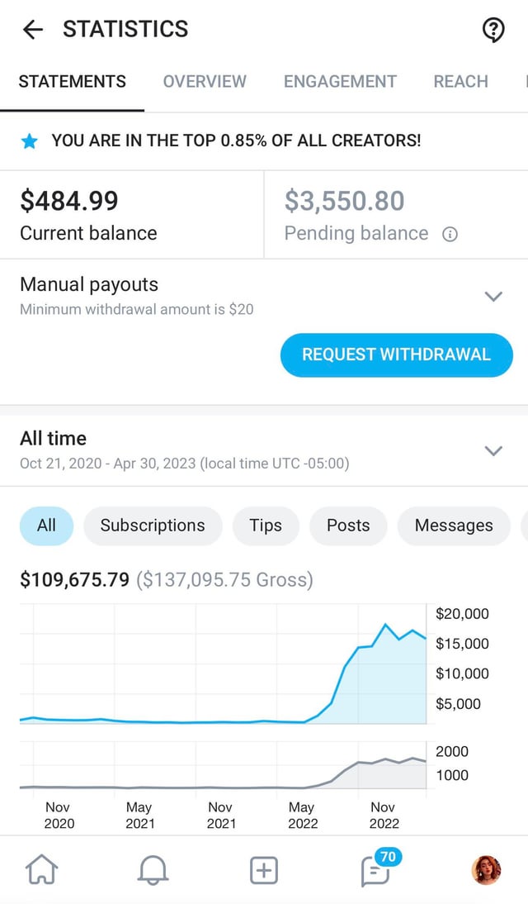Tap Request Withdrawal
Image resolution: width=528 pixels, height=904 pixels.
[396, 354]
